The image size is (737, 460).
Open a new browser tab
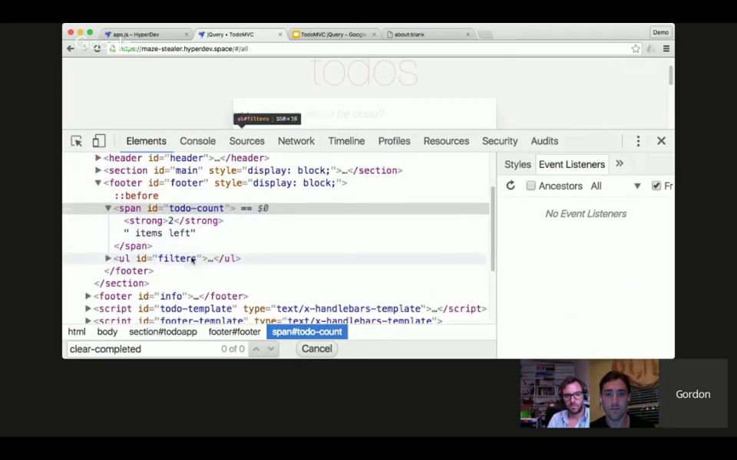click(x=484, y=34)
